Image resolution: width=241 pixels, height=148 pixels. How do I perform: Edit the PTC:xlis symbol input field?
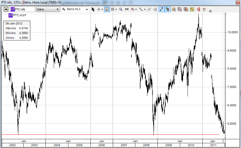pos(22,9)
